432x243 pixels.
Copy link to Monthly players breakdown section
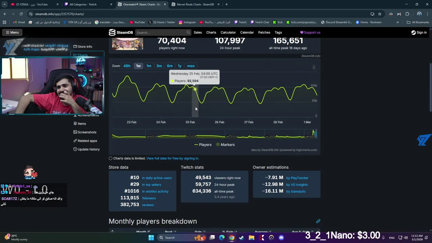point(318,221)
